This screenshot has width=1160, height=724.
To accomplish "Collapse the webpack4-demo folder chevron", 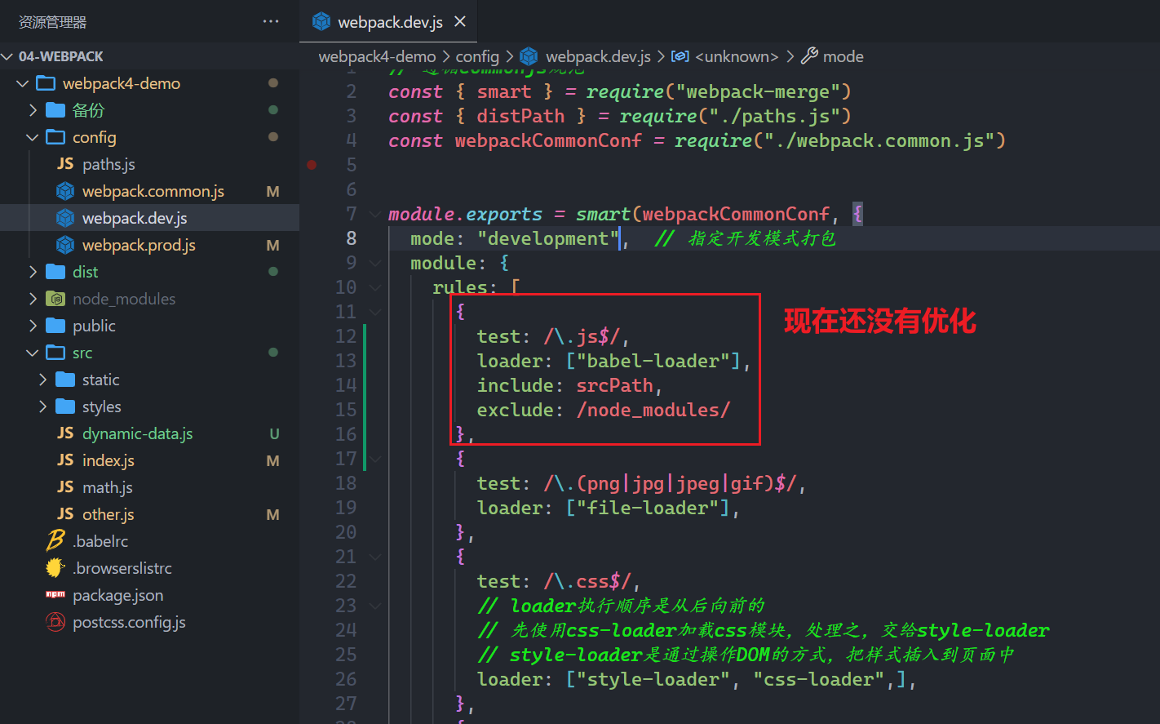I will pos(23,83).
